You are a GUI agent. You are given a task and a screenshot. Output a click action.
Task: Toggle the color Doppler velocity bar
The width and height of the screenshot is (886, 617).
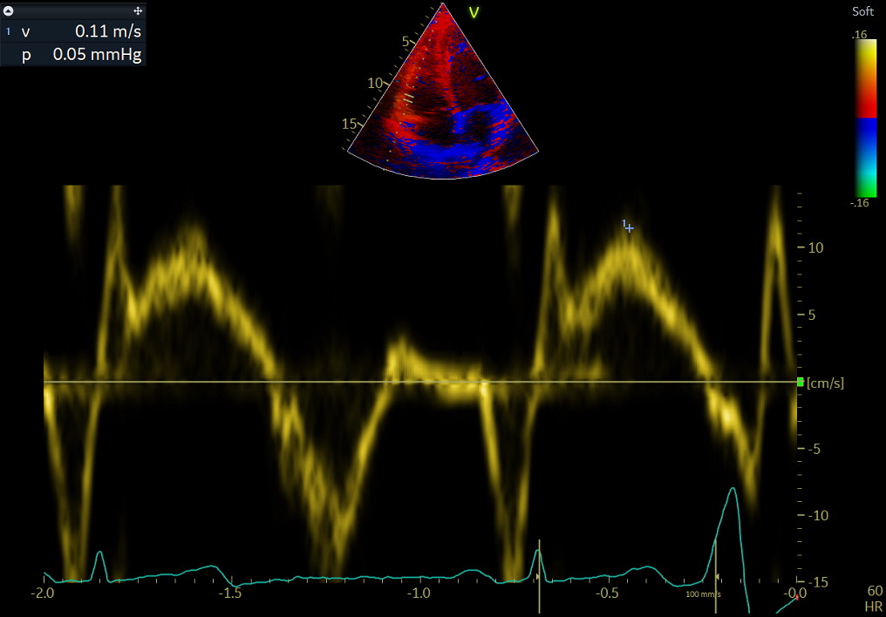click(x=866, y=118)
